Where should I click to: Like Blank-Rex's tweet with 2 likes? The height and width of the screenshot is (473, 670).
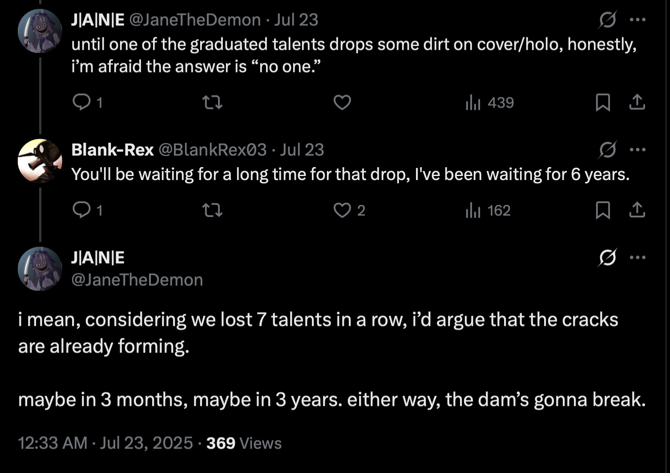point(342,210)
